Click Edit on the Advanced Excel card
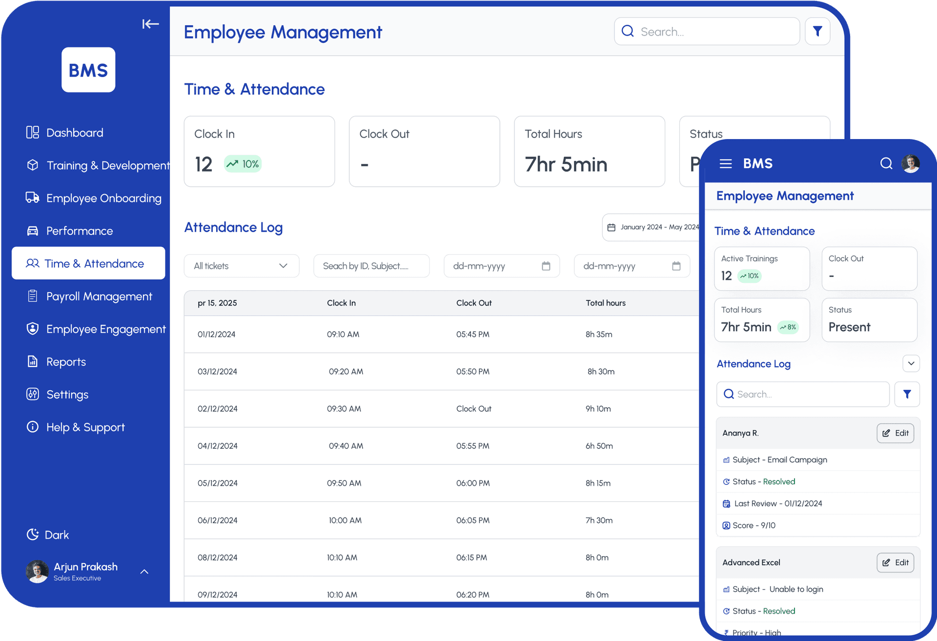Image resolution: width=937 pixels, height=641 pixels. coord(895,562)
